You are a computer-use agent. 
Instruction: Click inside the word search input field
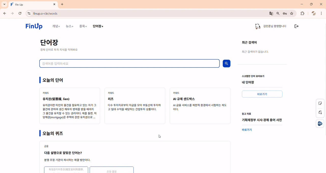(129, 63)
